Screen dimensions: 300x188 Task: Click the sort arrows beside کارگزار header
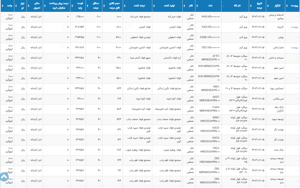pyautogui.click(x=268, y=6)
